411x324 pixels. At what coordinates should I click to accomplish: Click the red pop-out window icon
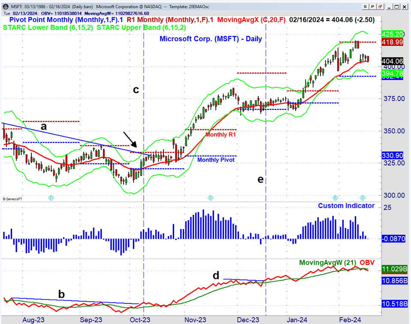[380, 6]
